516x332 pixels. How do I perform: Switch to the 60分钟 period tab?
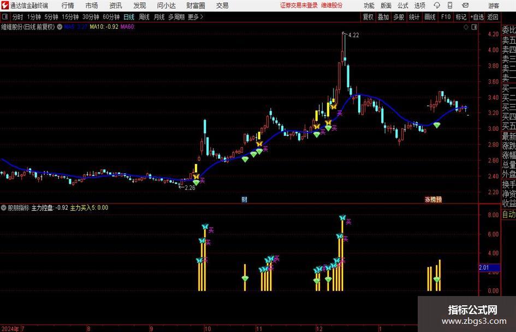pos(111,17)
